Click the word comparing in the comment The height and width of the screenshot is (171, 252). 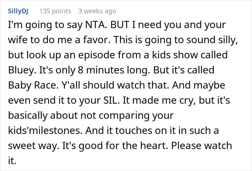[124, 116]
